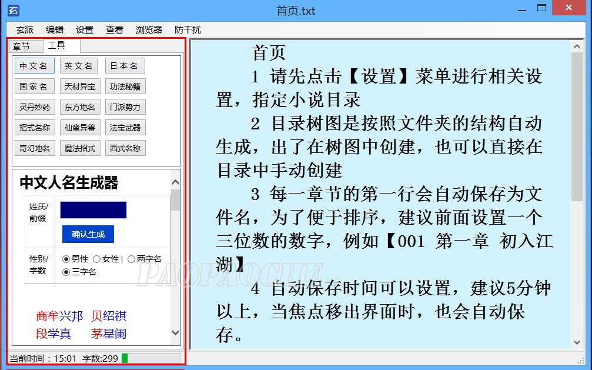Click generated name 茅星阑
This screenshot has width=592, height=370.
click(x=109, y=334)
